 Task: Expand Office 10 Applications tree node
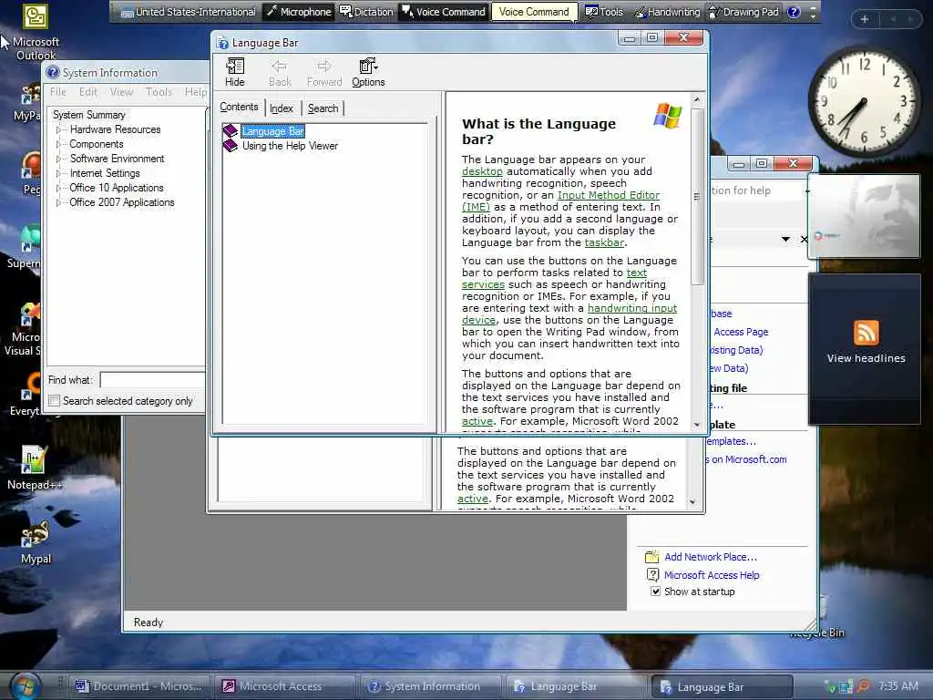(58, 188)
